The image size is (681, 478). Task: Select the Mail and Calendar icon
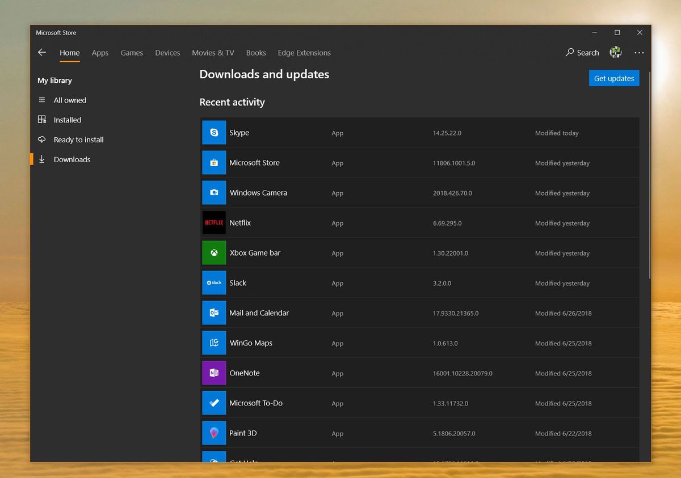tap(214, 312)
